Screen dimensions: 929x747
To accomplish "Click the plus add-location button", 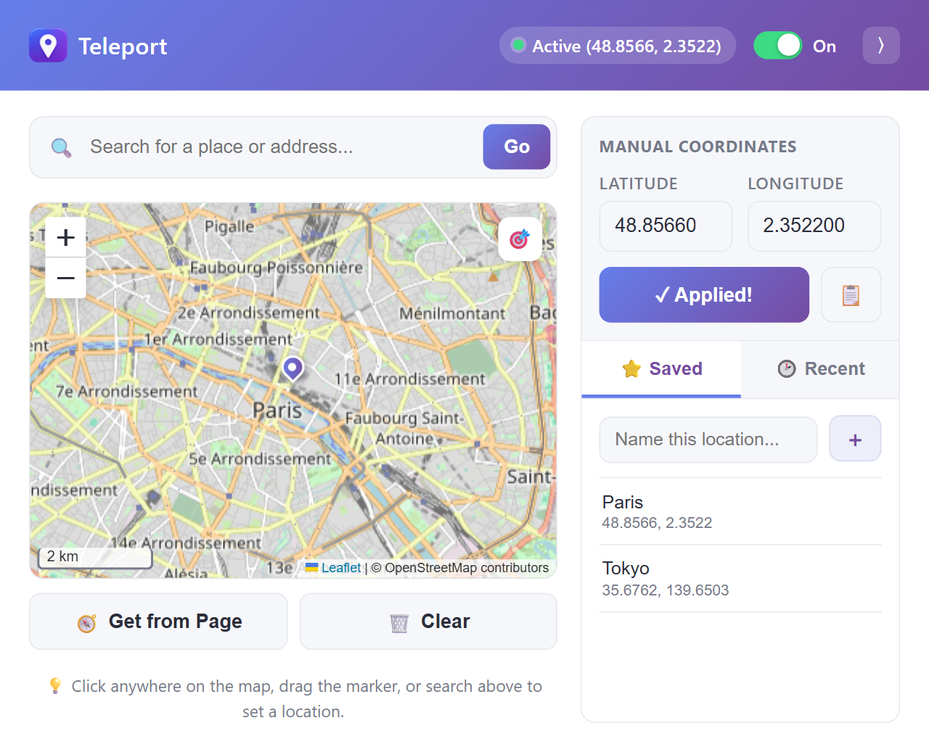I will pyautogui.click(x=855, y=439).
